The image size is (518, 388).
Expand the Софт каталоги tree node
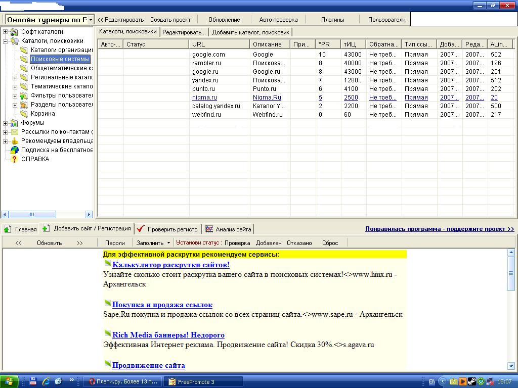(5, 32)
